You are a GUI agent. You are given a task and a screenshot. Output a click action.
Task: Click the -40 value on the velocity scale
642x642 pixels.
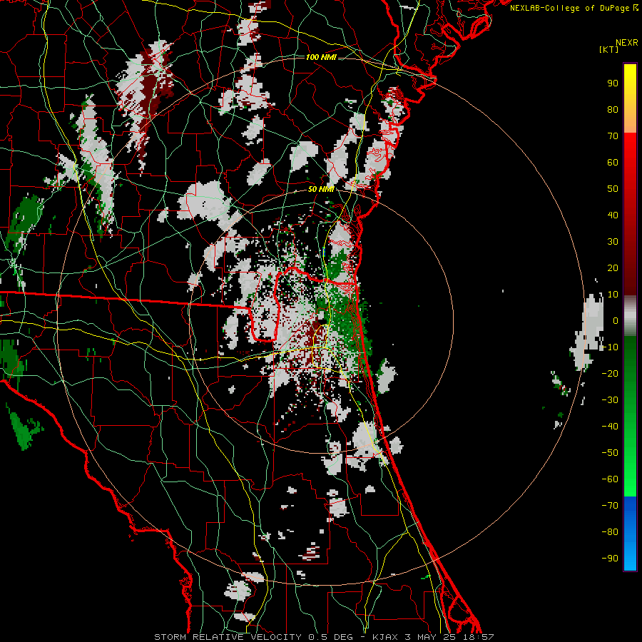tap(610, 427)
